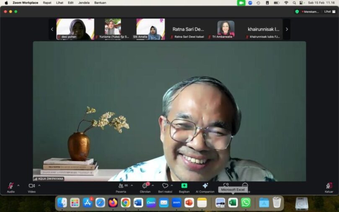The image size is (339, 212).
Task: Open the Jendela menu in the menu bar
Action: [x=84, y=3]
